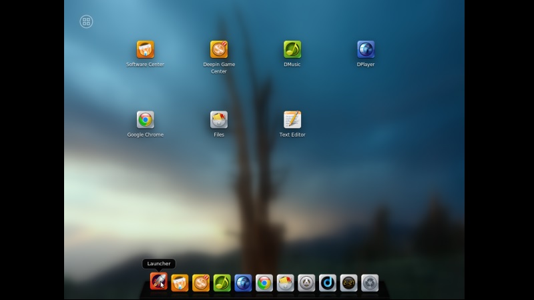Open System Settings gear icon in dock
The image size is (534, 300).
tap(306, 283)
